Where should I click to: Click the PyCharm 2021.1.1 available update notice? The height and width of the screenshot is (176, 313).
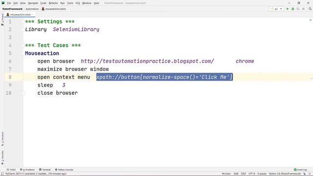[x=36, y=174]
